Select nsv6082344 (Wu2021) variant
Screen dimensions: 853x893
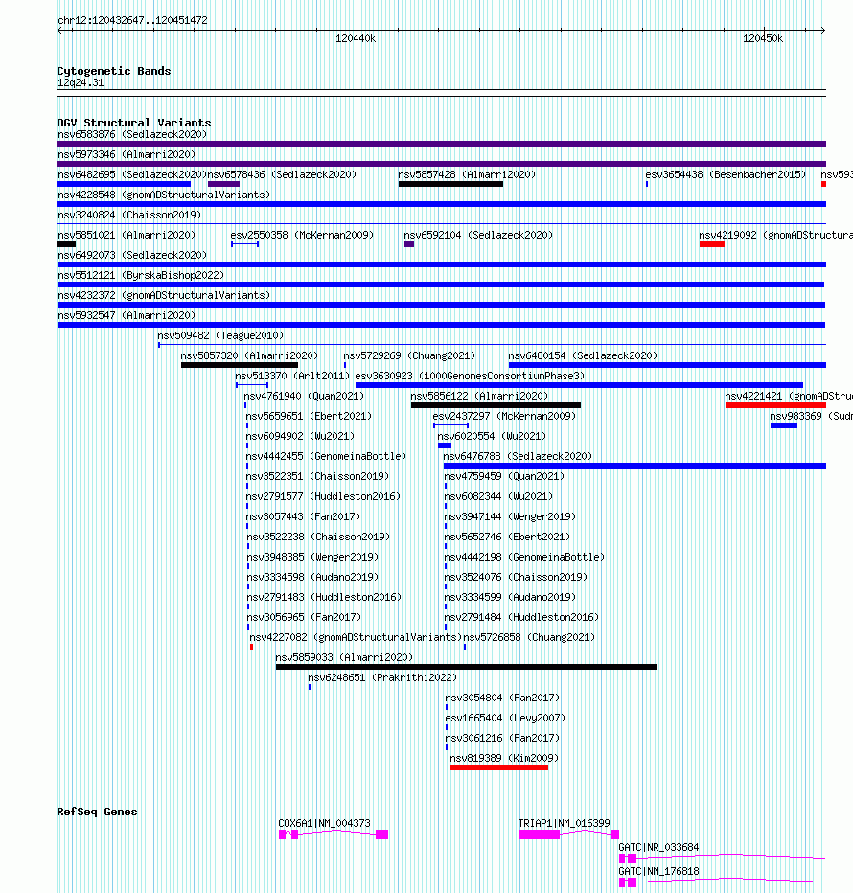498,496
